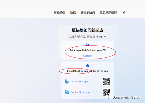Click the Set Now link
Viewport: 145px width, 103px height.
tap(87, 56)
